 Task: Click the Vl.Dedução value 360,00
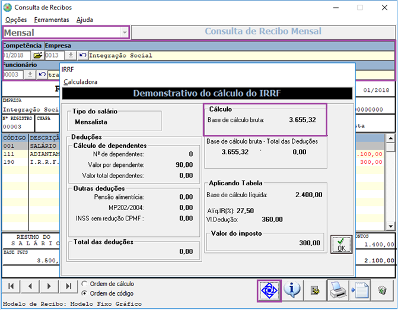tap(272, 220)
